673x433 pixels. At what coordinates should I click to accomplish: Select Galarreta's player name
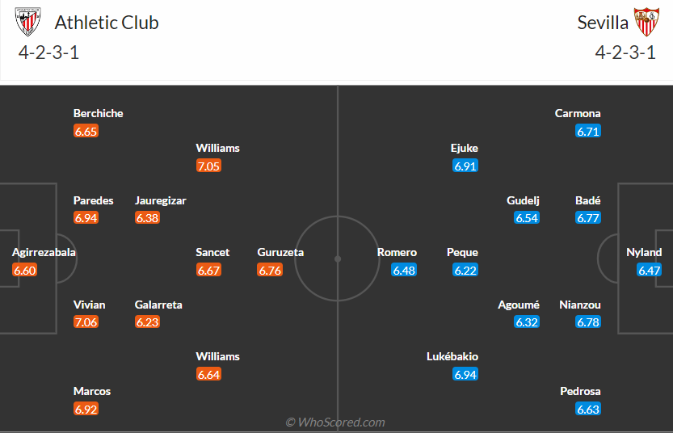pyautogui.click(x=158, y=305)
